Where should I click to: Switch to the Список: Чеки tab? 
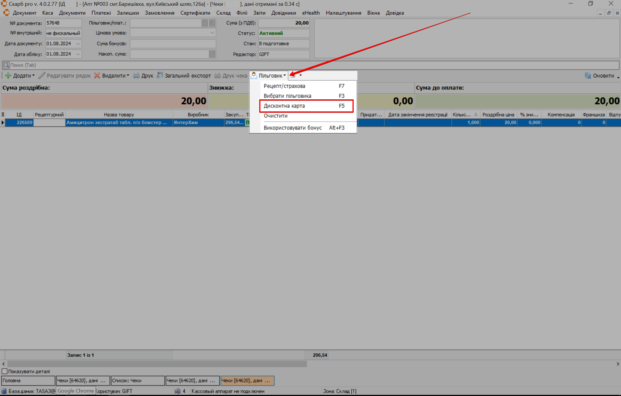pos(137,380)
